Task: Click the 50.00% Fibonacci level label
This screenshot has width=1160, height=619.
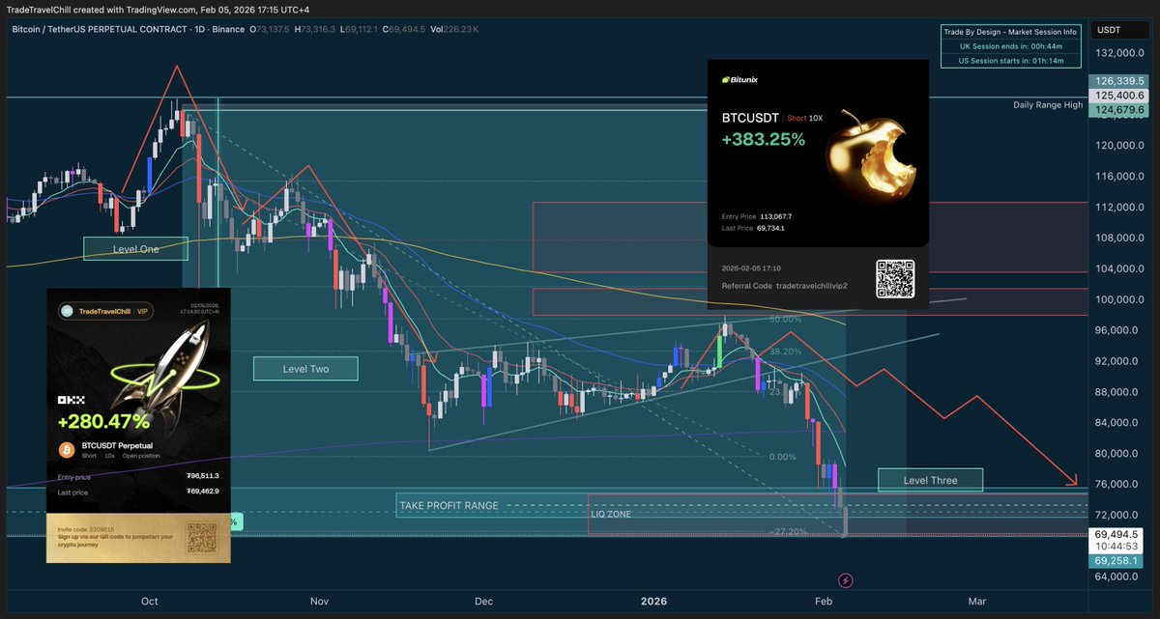Action: 785,319
